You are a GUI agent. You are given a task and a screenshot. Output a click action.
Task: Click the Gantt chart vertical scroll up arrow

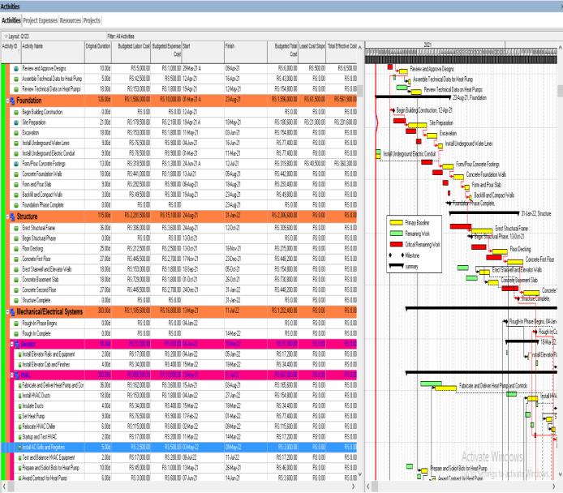click(x=560, y=48)
